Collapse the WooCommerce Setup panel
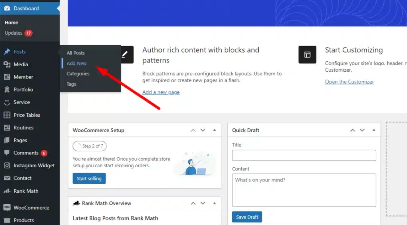 pos(214,130)
